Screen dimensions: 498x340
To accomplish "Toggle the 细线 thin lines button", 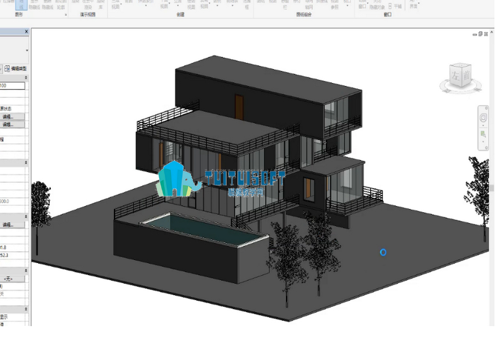I will pos(21,4).
